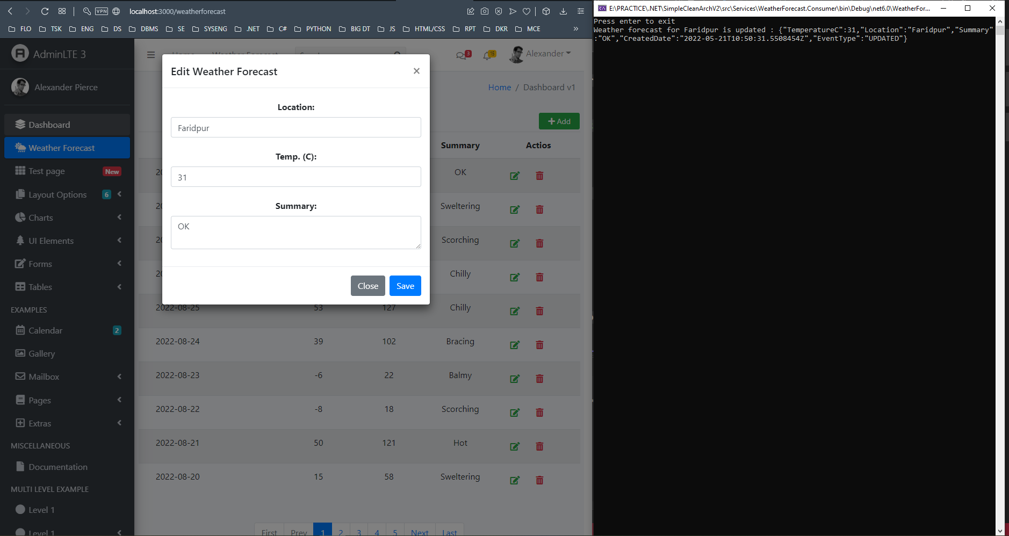Click the hamburger sidebar toggle icon

tap(151, 54)
